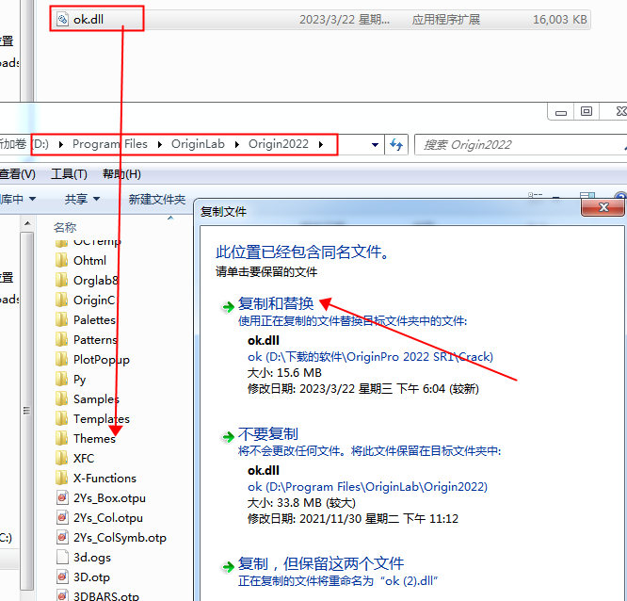Choose 不要复制 in the copy dialog

tap(268, 434)
